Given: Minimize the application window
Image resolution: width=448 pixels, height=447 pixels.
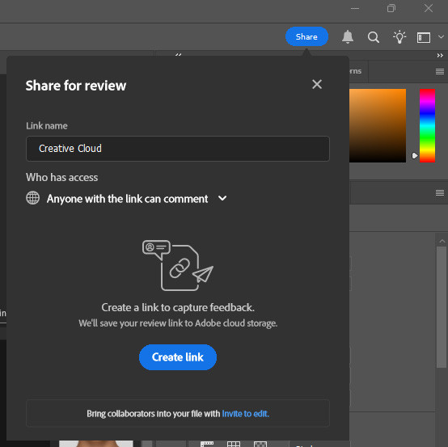Looking at the screenshot, I should (x=354, y=8).
